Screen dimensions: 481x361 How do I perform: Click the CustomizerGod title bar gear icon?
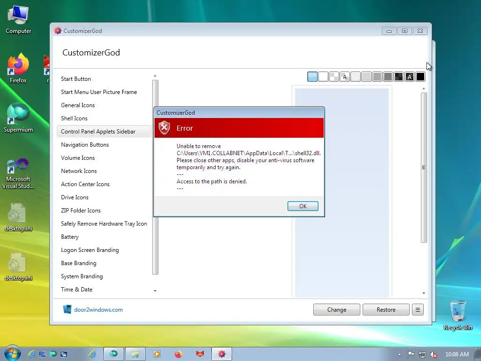[58, 31]
